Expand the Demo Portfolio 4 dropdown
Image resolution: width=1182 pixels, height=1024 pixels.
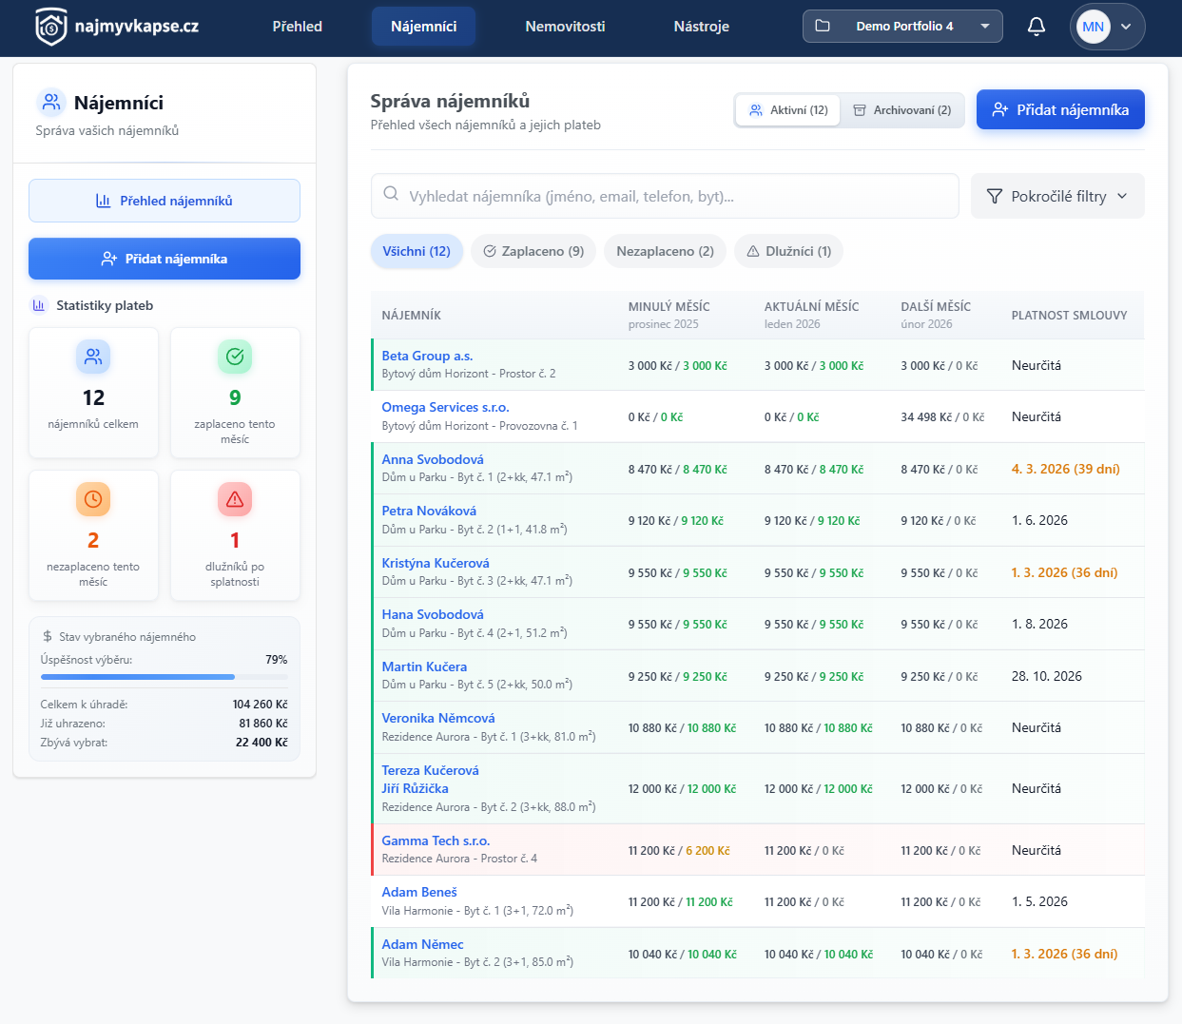(902, 27)
